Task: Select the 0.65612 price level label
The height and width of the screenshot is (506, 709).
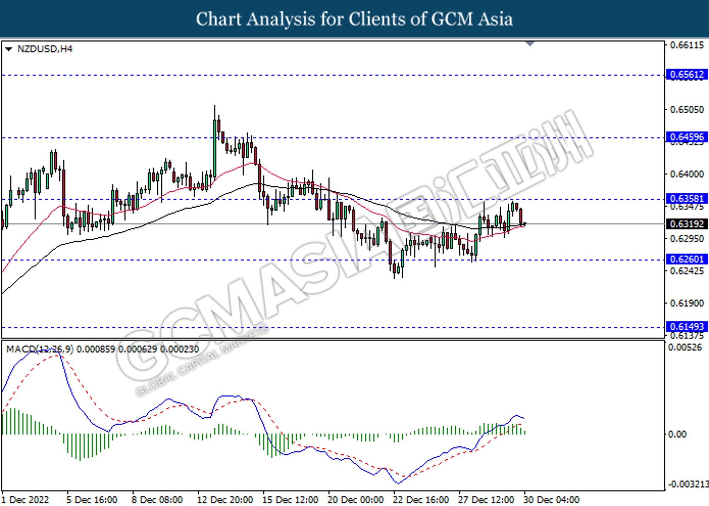Action: tap(687, 74)
